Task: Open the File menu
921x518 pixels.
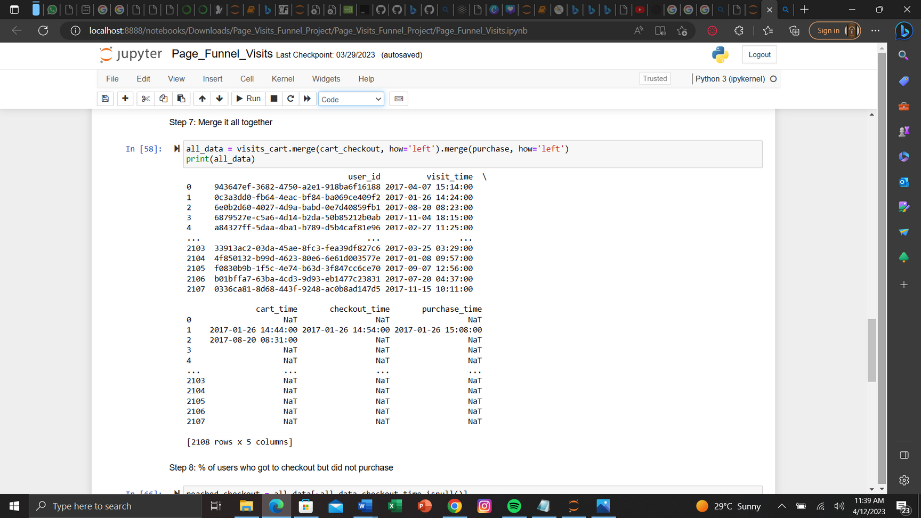Action: (x=112, y=79)
